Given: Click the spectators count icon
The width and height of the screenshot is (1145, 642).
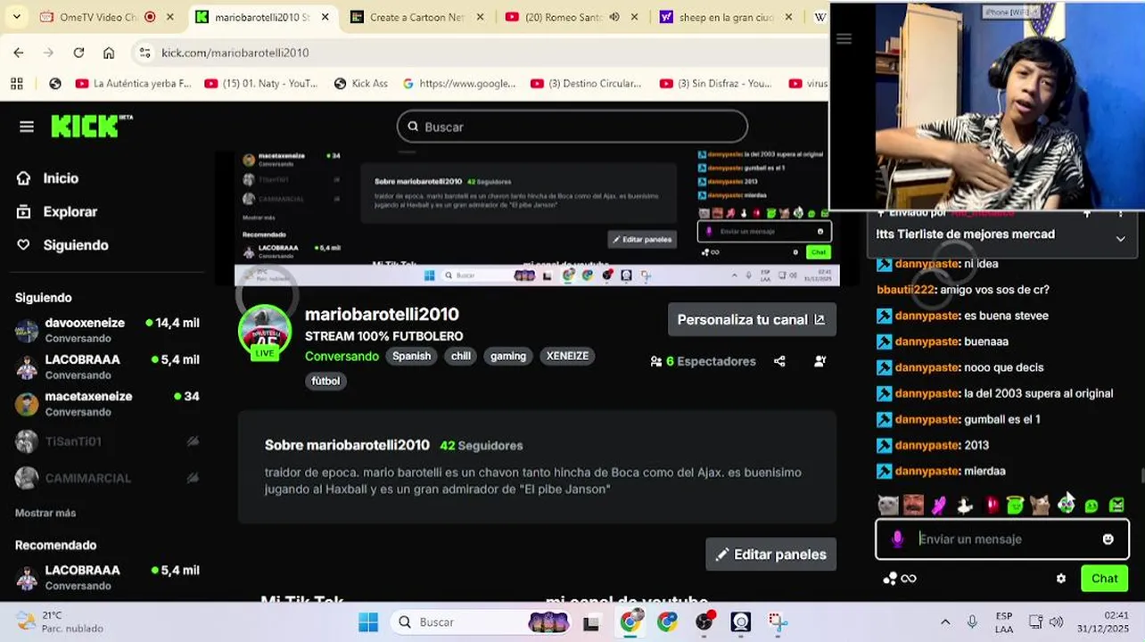Looking at the screenshot, I should (656, 361).
